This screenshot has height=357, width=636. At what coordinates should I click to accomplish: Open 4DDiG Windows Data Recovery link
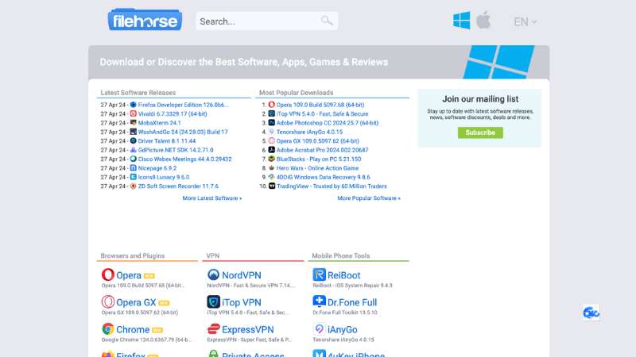coord(324,177)
